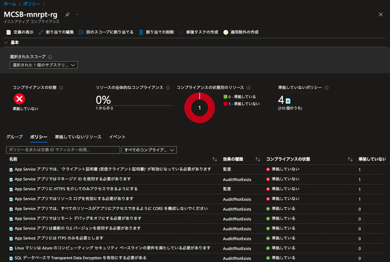Click the red compliance donut chart
The height and width of the screenshot is (262, 390).
point(200,108)
